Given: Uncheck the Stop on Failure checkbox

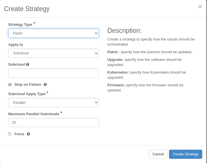Looking at the screenshot, I should (x=10, y=85).
